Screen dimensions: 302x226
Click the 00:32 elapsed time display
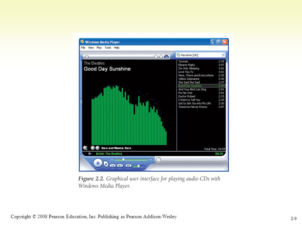pos(219,153)
